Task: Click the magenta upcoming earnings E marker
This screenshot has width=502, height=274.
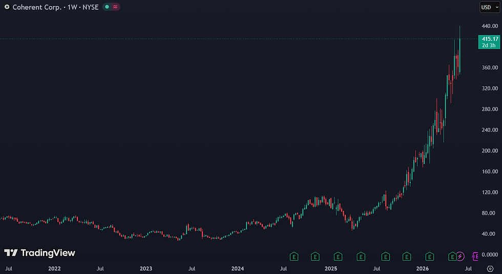Action: pos(475,256)
